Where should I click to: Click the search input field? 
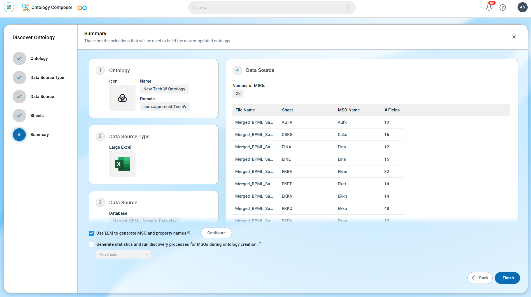pyautogui.click(x=272, y=8)
